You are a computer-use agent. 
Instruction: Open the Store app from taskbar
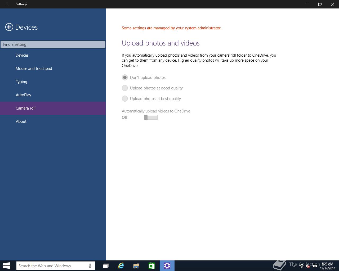coord(151,266)
